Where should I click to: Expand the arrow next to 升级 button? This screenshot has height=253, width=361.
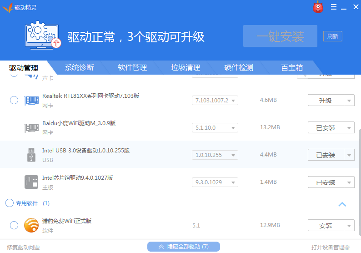349,101
